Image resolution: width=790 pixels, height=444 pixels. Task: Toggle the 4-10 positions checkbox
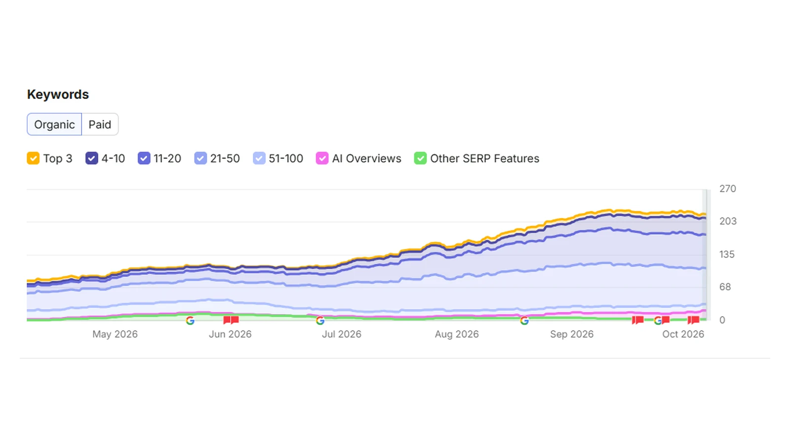[91, 158]
